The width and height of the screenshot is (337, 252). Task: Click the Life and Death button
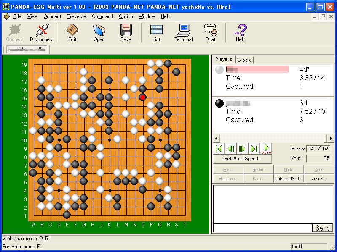(x=288, y=178)
